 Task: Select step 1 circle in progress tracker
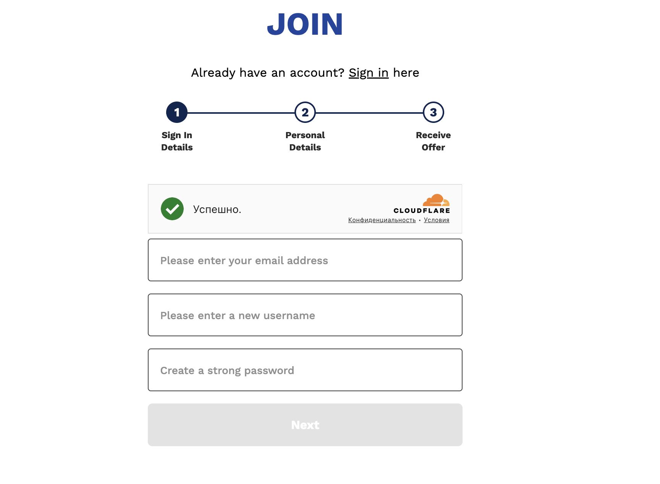coord(177,112)
